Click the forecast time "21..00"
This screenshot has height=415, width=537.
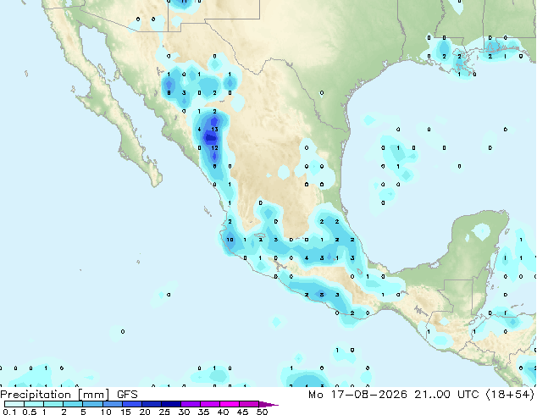434,395
